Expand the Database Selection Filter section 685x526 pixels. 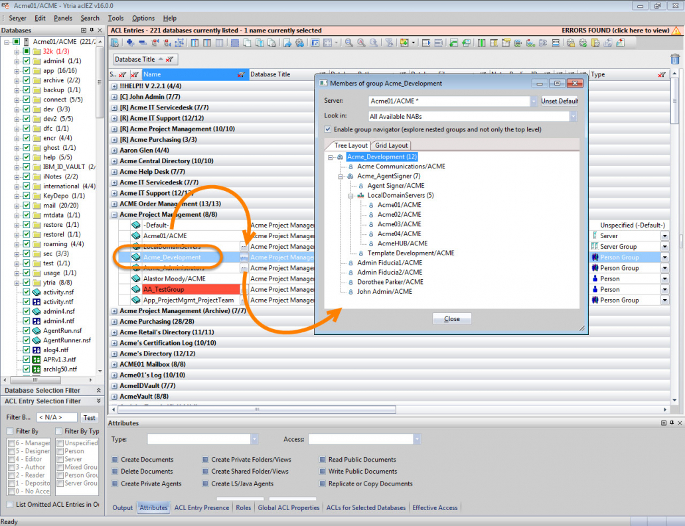(x=99, y=390)
